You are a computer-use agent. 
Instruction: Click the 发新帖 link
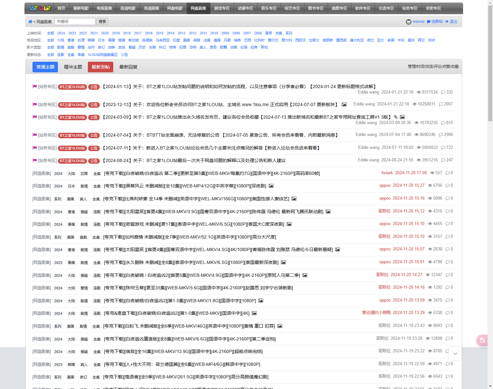coord(435,22)
